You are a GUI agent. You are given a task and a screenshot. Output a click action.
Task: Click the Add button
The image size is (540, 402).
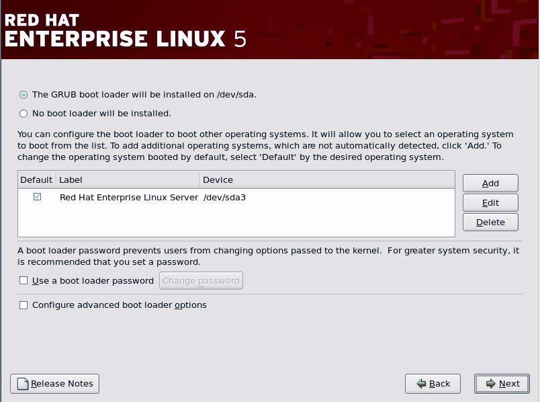pos(490,183)
